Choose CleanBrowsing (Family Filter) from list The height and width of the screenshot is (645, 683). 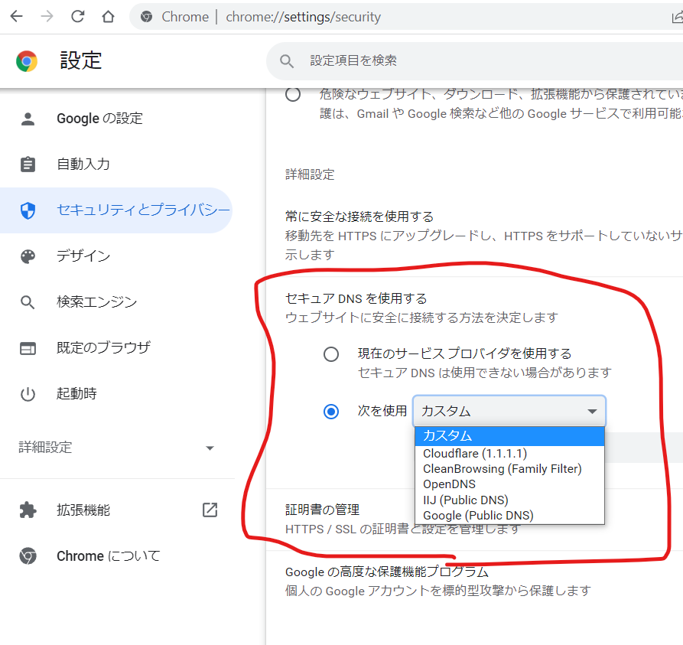click(x=509, y=469)
